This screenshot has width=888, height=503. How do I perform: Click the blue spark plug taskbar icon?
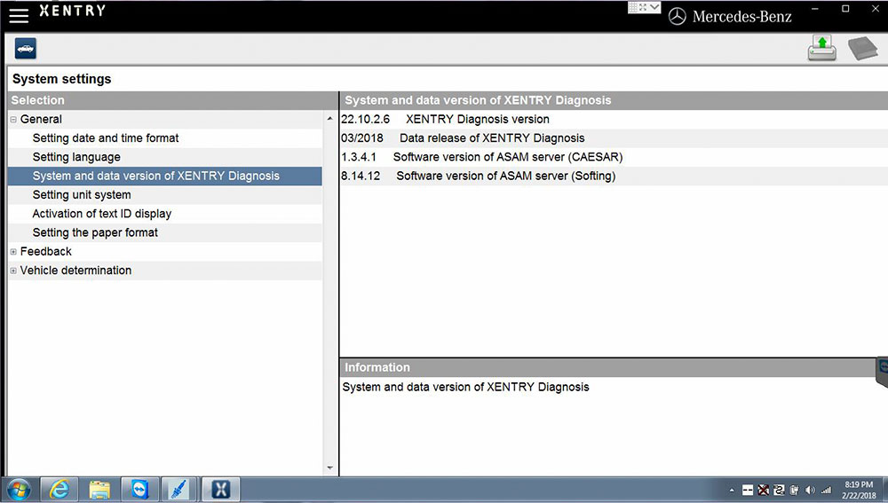coord(179,490)
